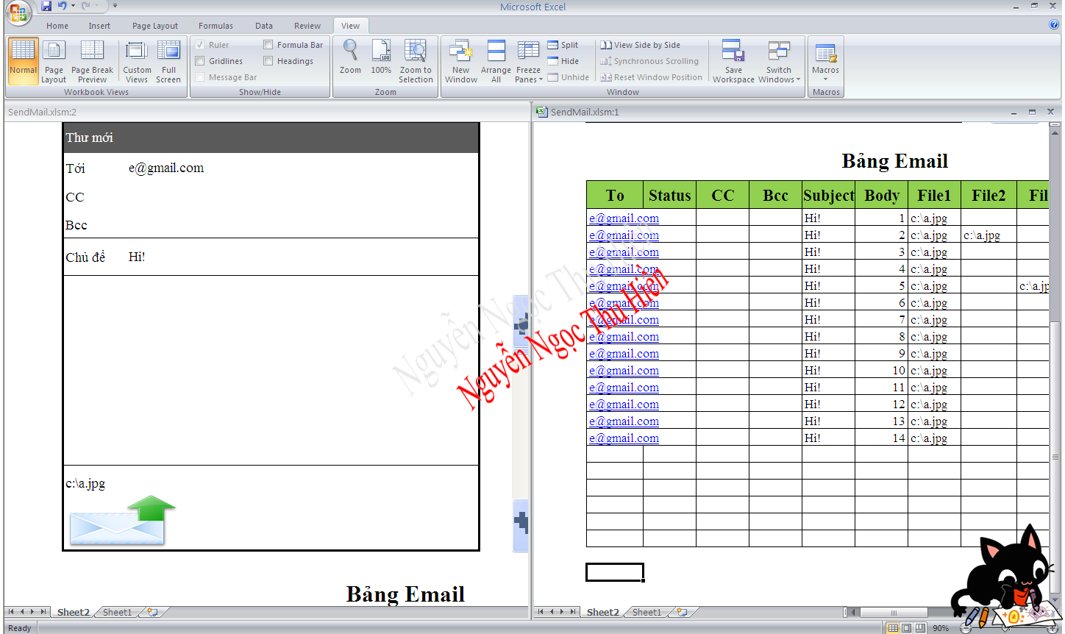Click the upper plus group button
The height and width of the screenshot is (634, 1065).
(x=521, y=322)
